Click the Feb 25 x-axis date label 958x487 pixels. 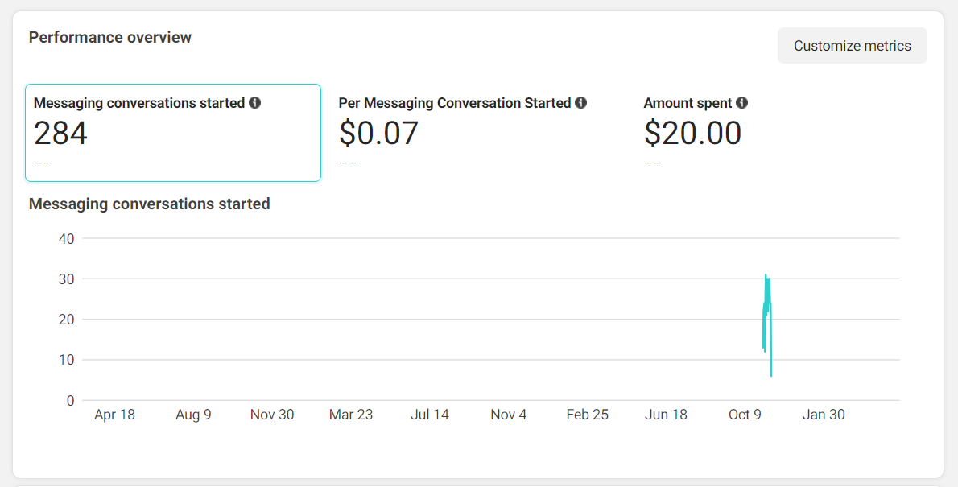(588, 415)
